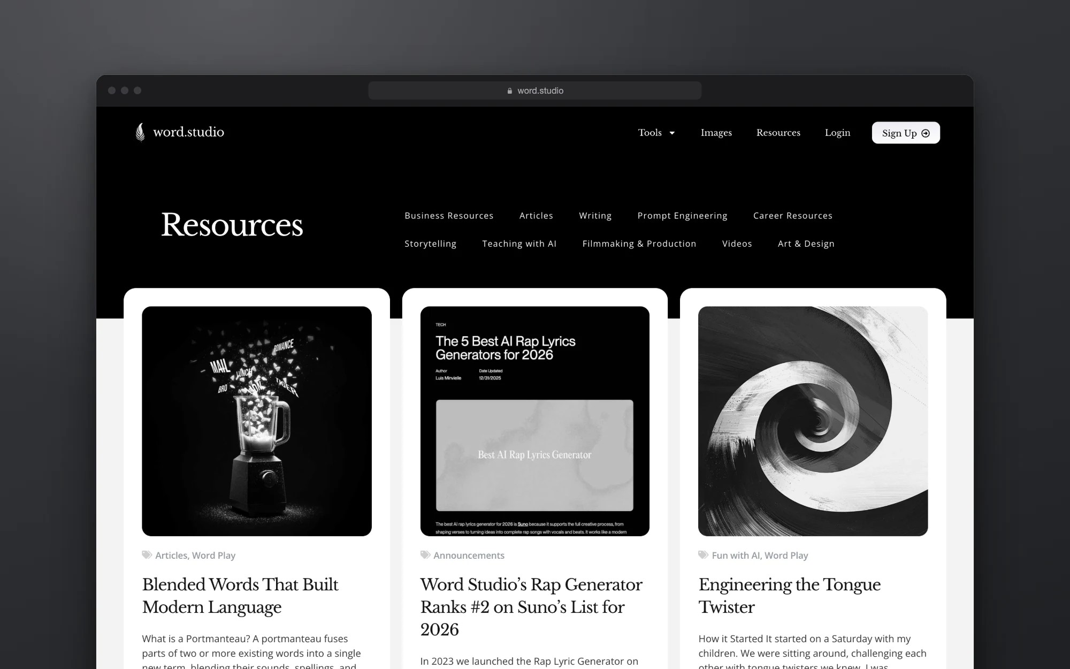Image resolution: width=1070 pixels, height=669 pixels.
Task: Open 'Engineering the Tongue Twister' article
Action: coord(790,596)
